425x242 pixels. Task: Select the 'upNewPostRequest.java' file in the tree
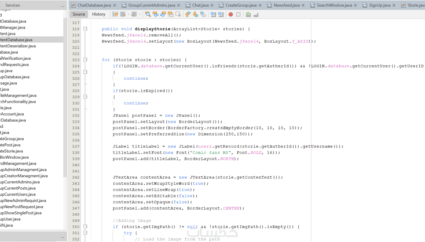coord(21,207)
